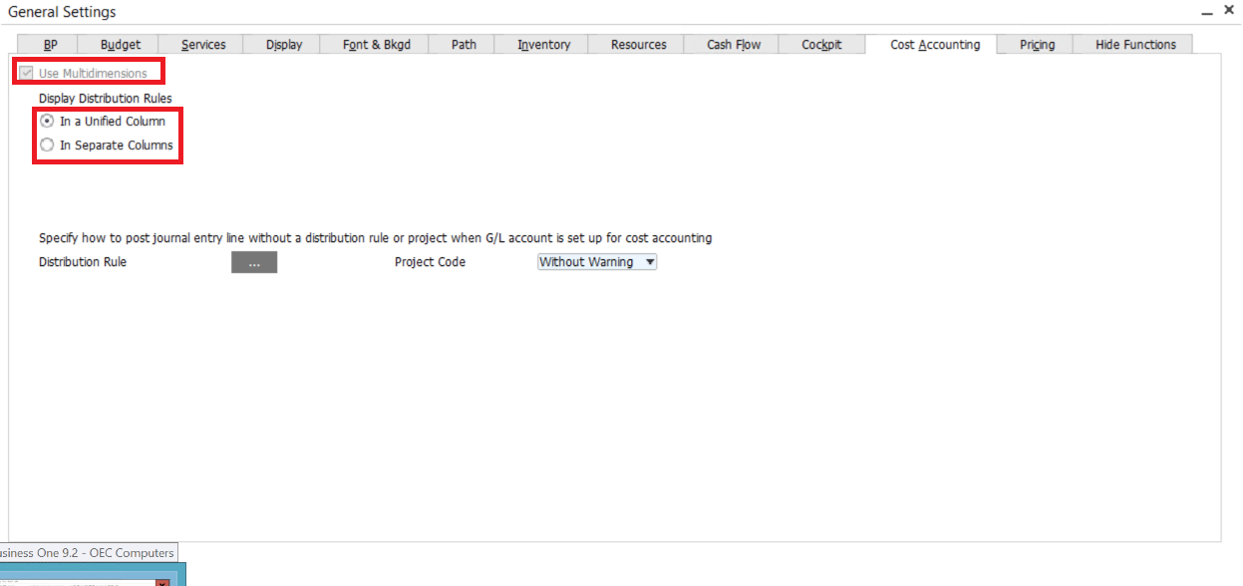Screen dimensions: 1243x586
Task: Open the Cockpit tab
Action: click(x=821, y=45)
